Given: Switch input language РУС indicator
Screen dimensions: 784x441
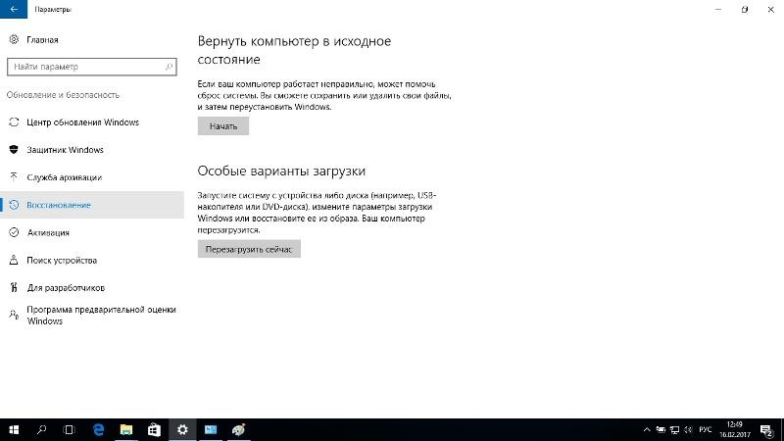Looking at the screenshot, I should click(x=706, y=429).
